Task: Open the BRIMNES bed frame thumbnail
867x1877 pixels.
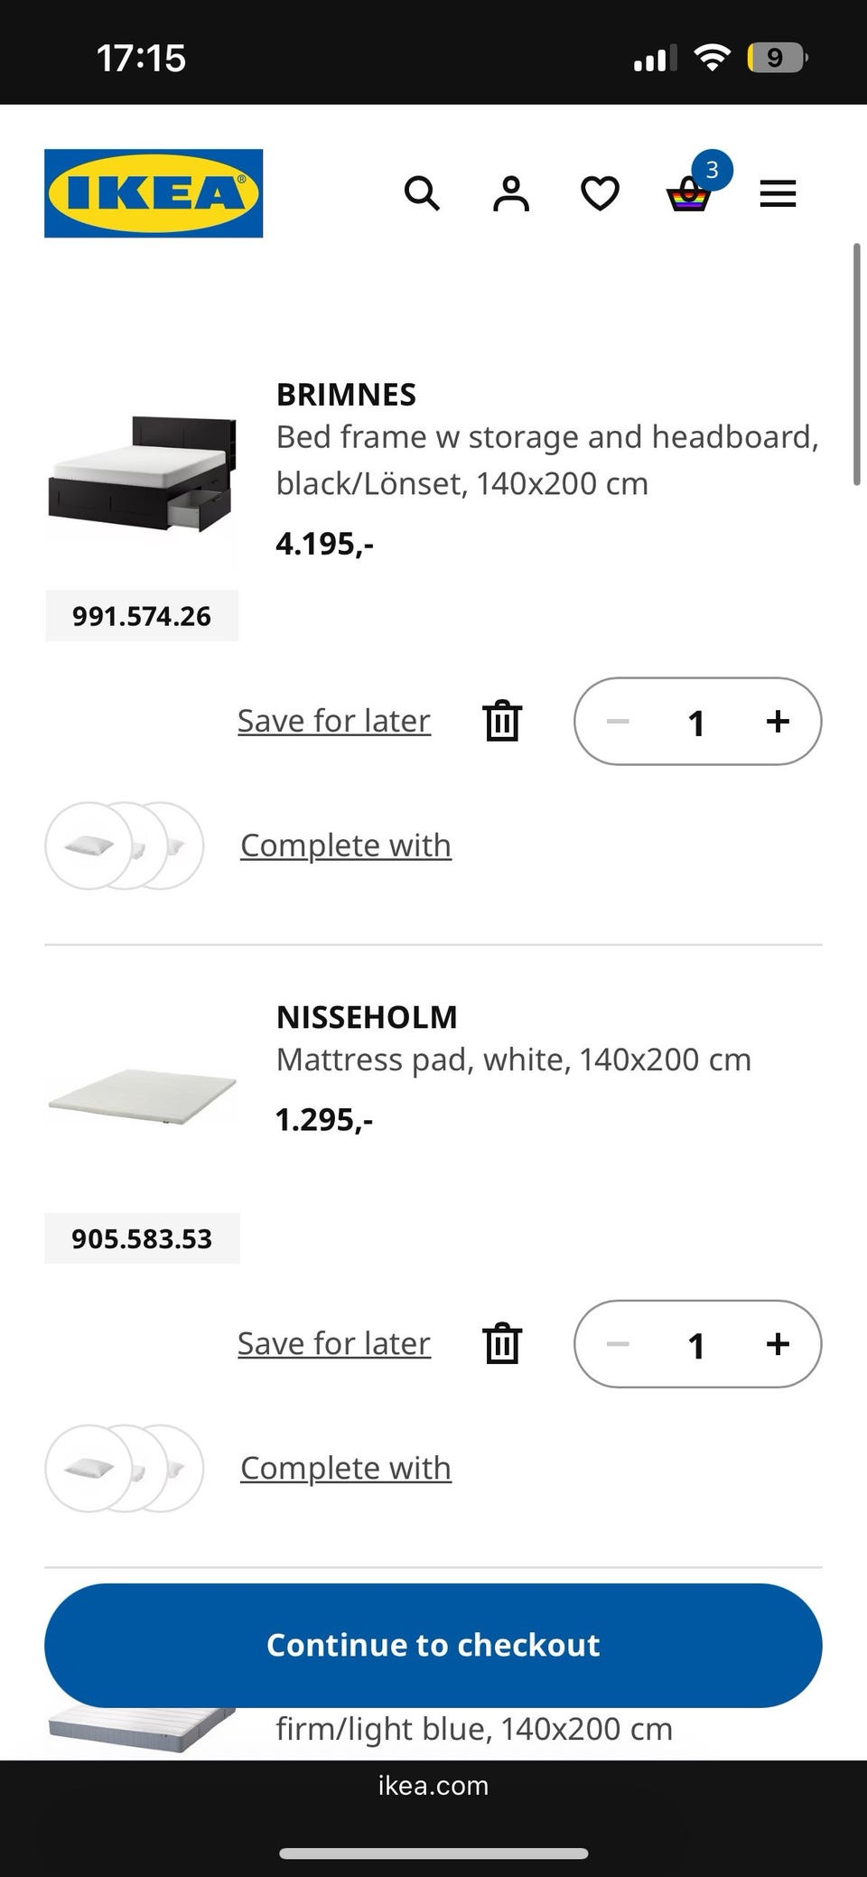Action: pos(143,473)
